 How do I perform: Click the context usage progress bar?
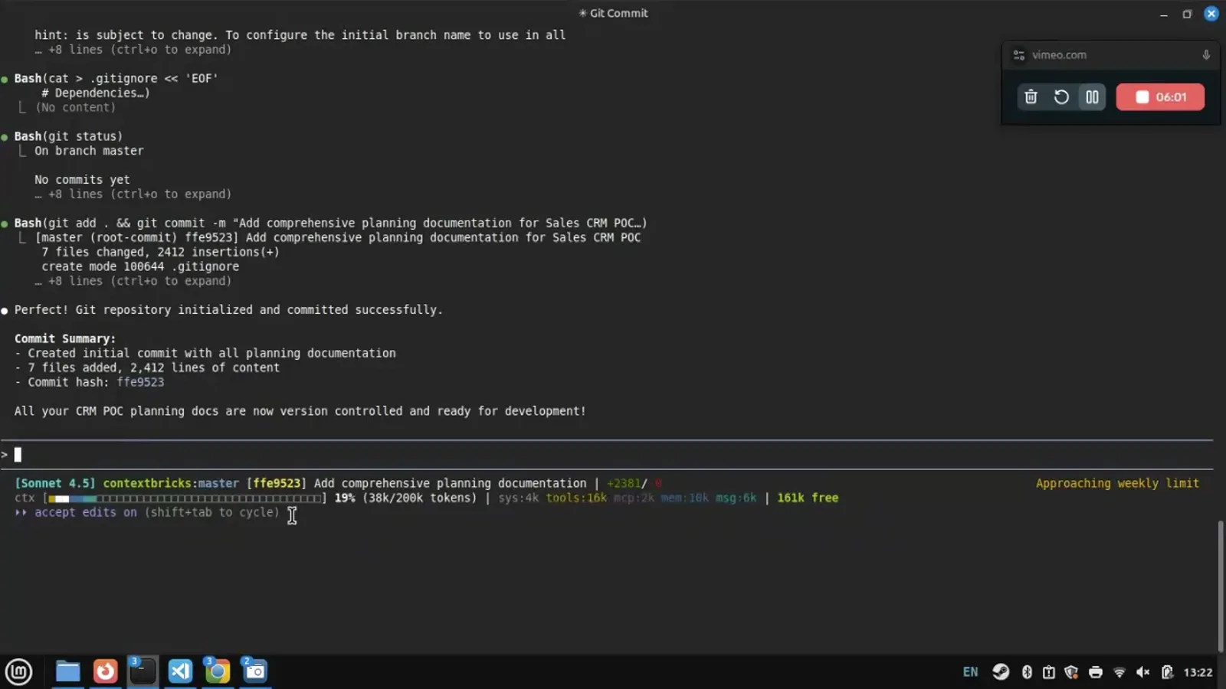point(185,498)
